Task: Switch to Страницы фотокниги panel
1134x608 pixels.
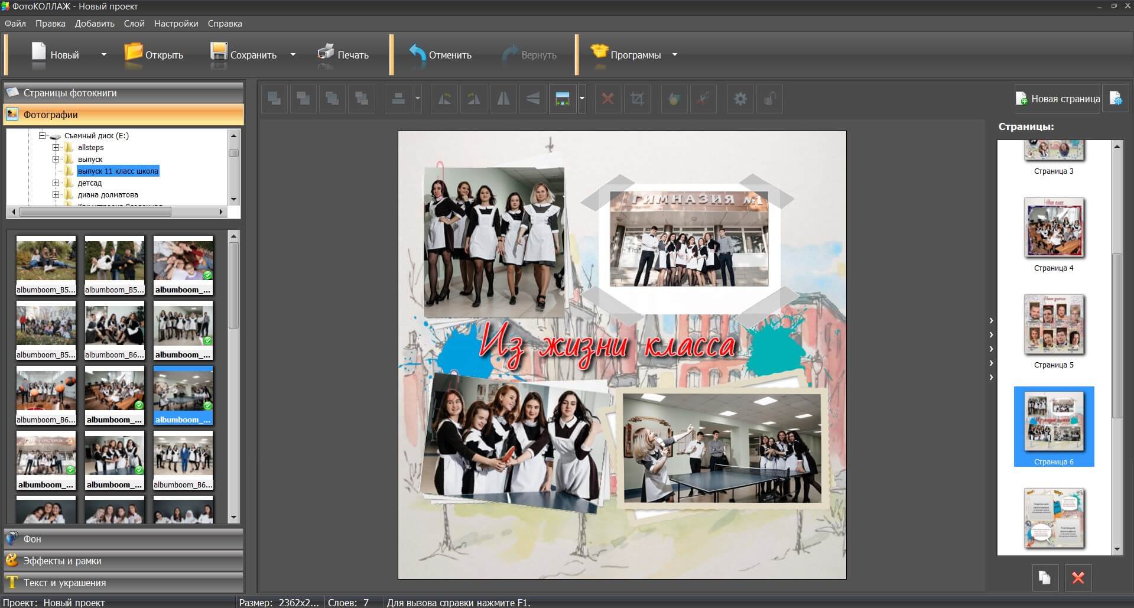Action: pos(124,93)
